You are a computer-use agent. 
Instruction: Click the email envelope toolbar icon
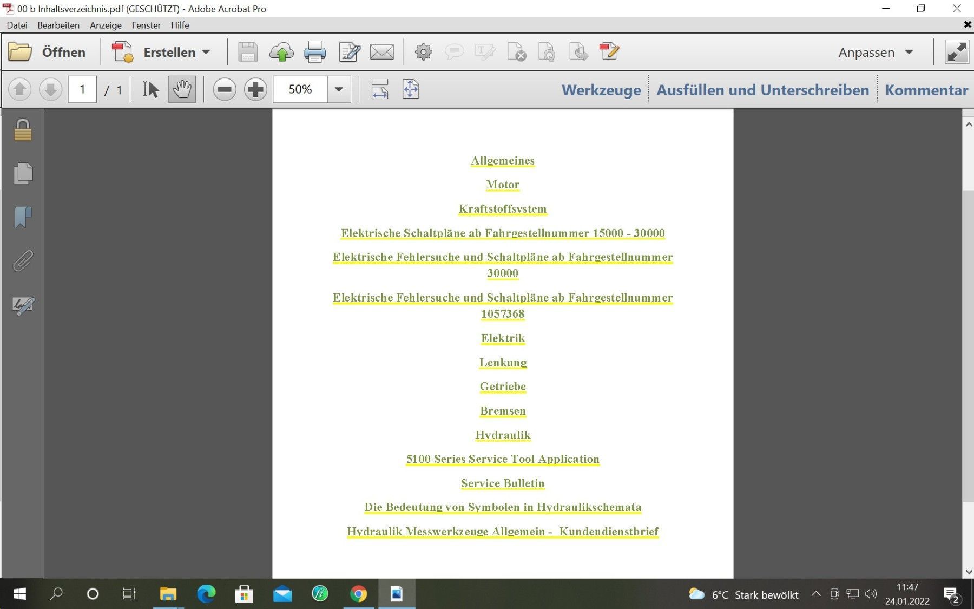381,52
